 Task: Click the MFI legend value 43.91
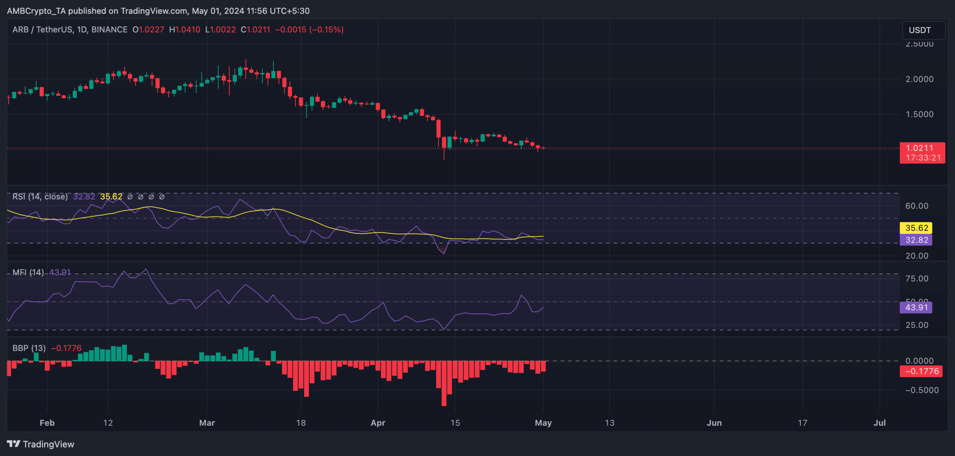pyautogui.click(x=60, y=272)
